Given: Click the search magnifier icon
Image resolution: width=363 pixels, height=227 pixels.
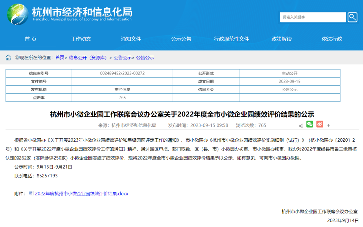Looking at the screenshot, I should point(352,17).
